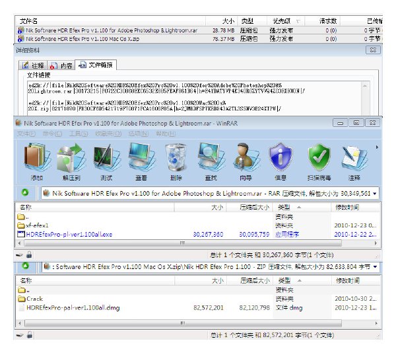
Task: Click the lock icon in upper WinRAR status bar
Action: coord(29,255)
